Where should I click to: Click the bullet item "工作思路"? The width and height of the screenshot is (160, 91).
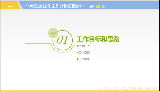84,59
